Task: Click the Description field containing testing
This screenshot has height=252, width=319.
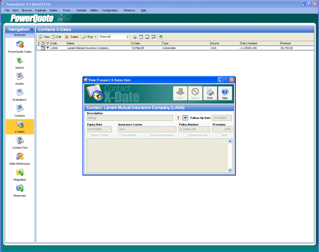Action: tap(130, 118)
